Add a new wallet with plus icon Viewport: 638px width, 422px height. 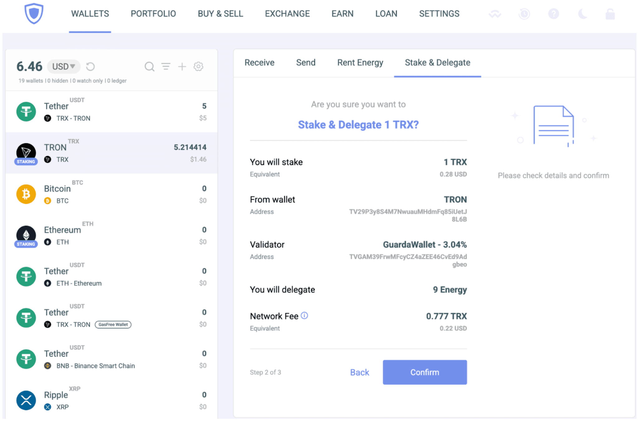[182, 66]
